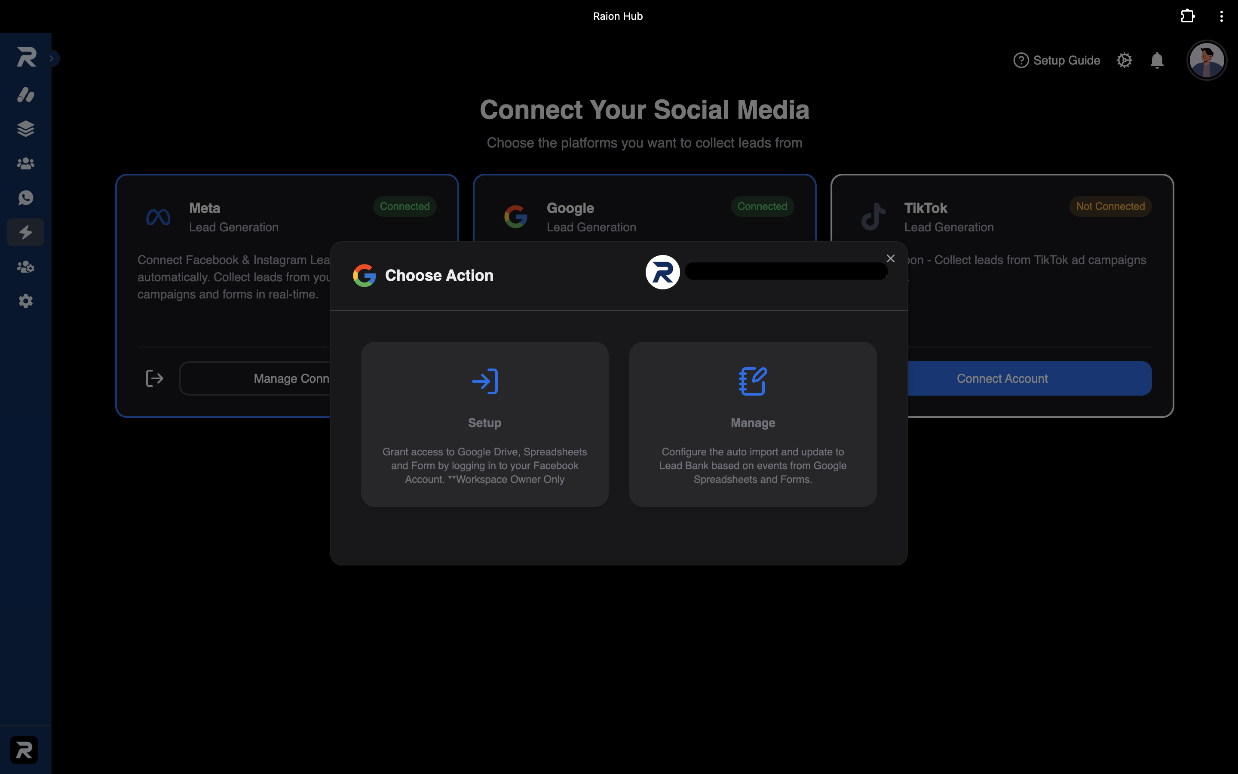Click the Setup login arrow icon
Viewport: 1238px width, 774px height.
(x=485, y=381)
